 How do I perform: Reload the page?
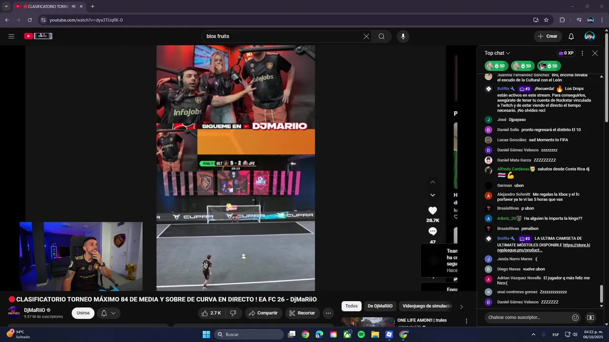click(29, 20)
